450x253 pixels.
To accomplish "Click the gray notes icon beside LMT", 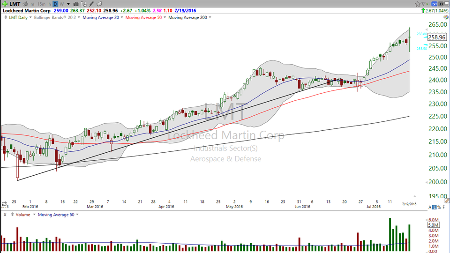I will tap(25, 4).
